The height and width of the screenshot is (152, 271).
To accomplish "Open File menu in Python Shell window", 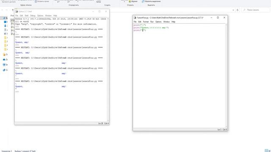I will point(17,16).
